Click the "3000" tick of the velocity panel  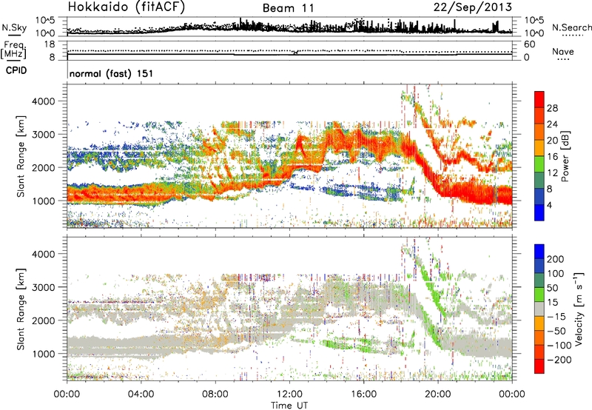click(x=44, y=287)
